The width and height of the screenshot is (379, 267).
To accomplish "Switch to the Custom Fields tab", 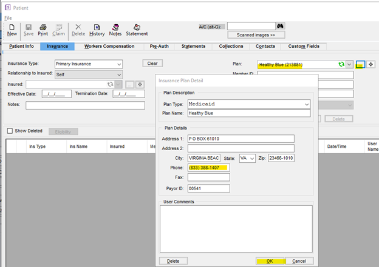I will (x=304, y=46).
